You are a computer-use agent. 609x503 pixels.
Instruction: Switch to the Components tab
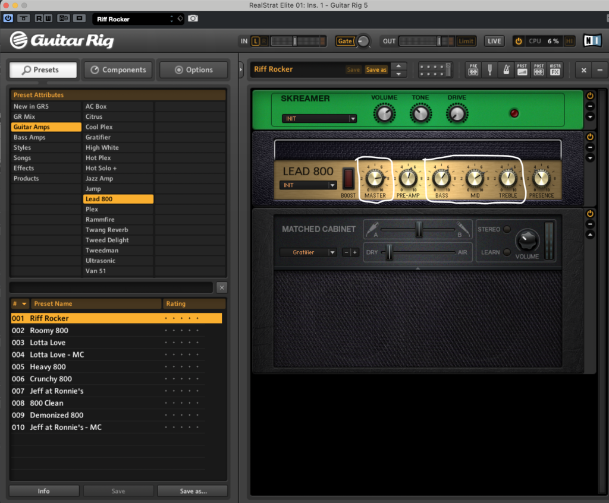click(118, 69)
